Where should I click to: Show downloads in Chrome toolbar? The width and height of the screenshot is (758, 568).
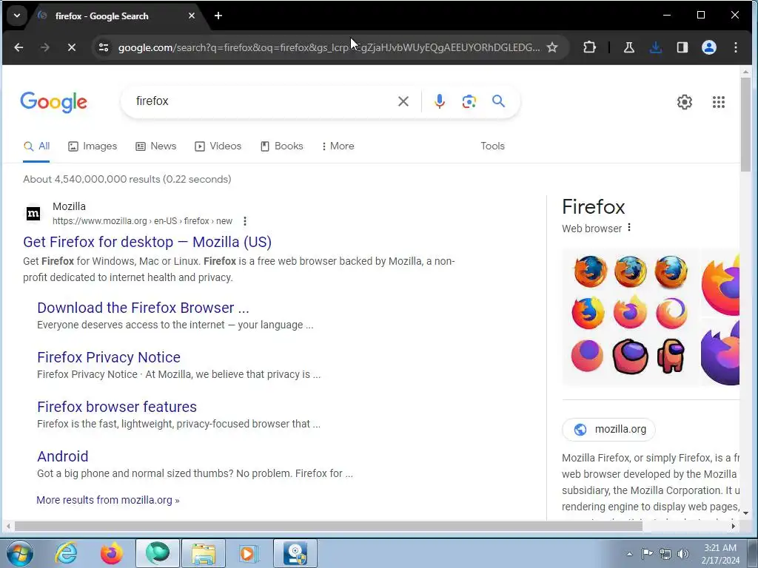click(x=656, y=47)
